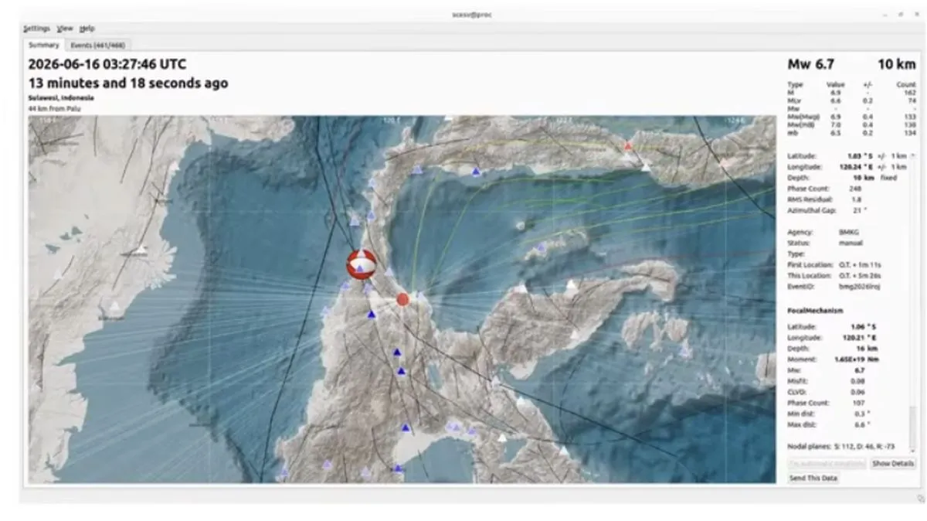The height and width of the screenshot is (521, 927).
Task: Click focal mechanism Latitude 1.06 °S
Action: (x=863, y=327)
